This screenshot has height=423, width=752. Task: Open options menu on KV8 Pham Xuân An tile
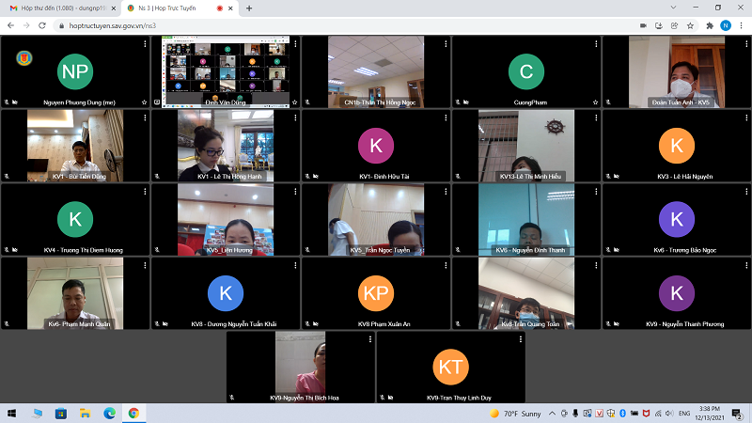(446, 265)
